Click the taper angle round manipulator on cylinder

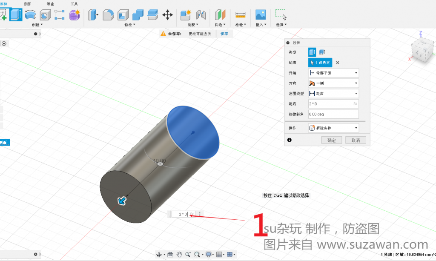(160, 164)
